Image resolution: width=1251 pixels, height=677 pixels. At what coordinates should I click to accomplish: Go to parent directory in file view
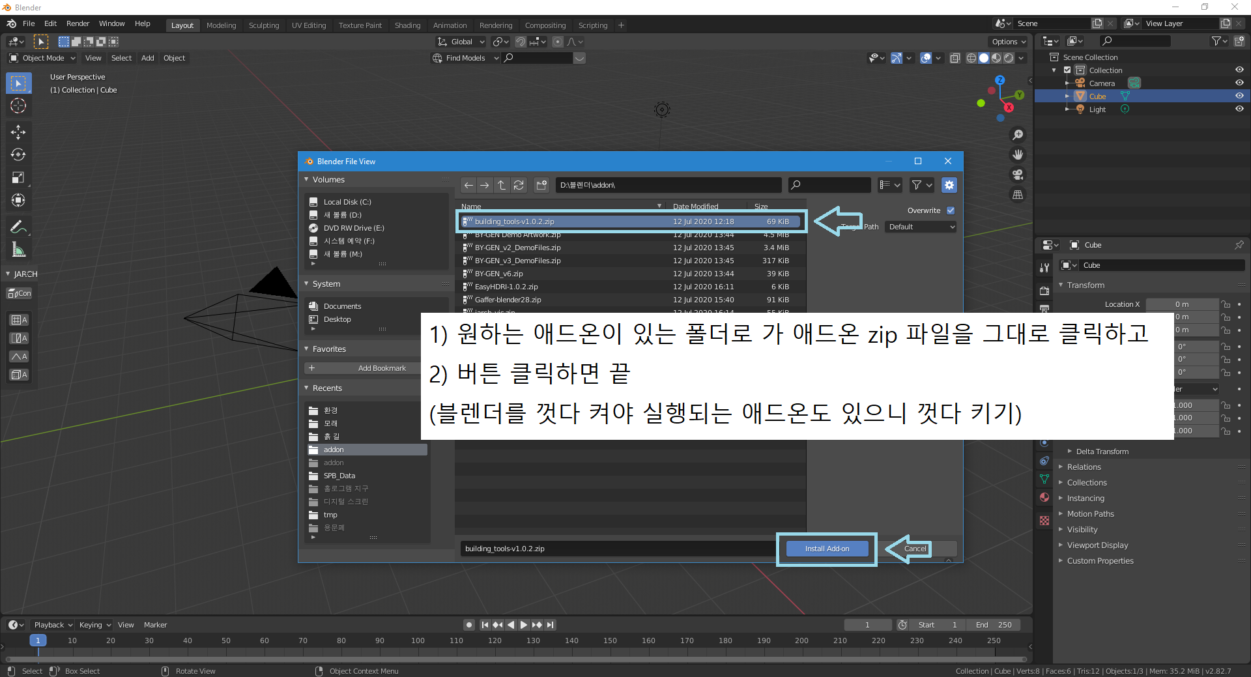tap(502, 185)
